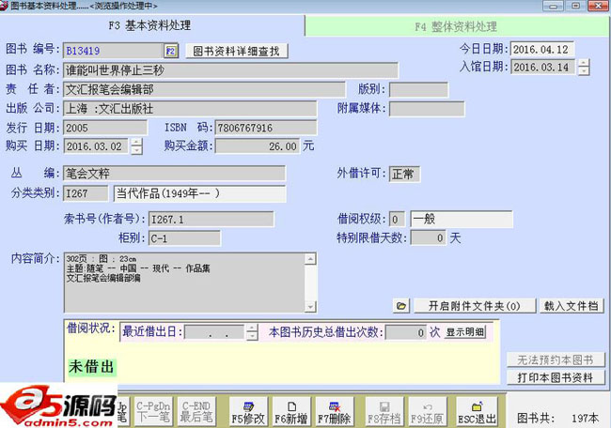Maximize the window
This screenshot has height=428, width=611.
pos(575,6)
